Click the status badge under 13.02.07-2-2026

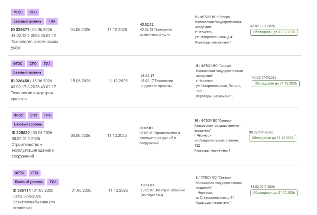click(274, 193)
